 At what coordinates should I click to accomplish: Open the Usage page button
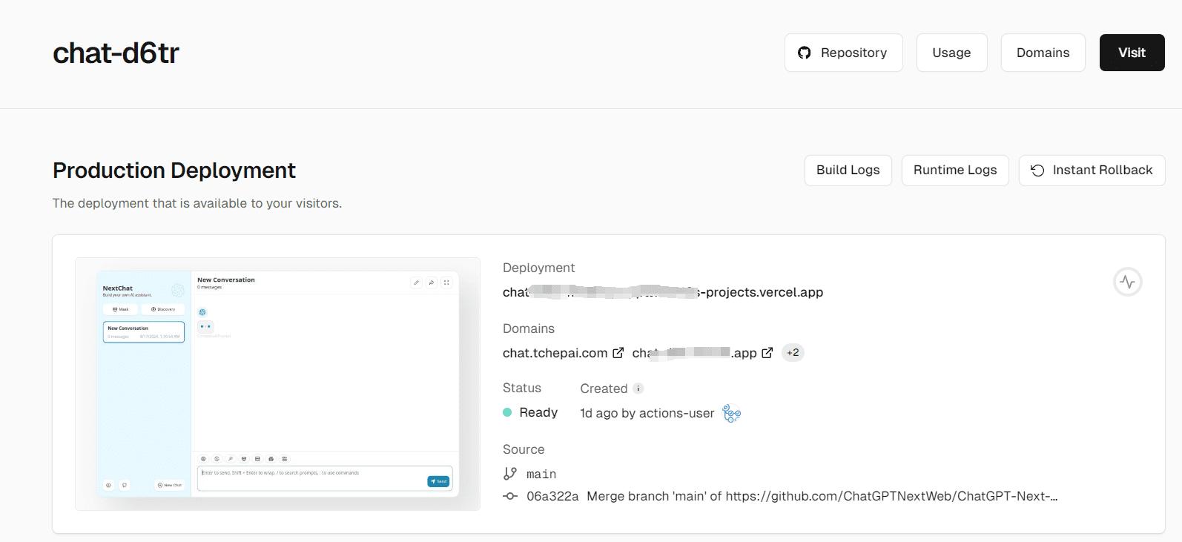(x=951, y=53)
